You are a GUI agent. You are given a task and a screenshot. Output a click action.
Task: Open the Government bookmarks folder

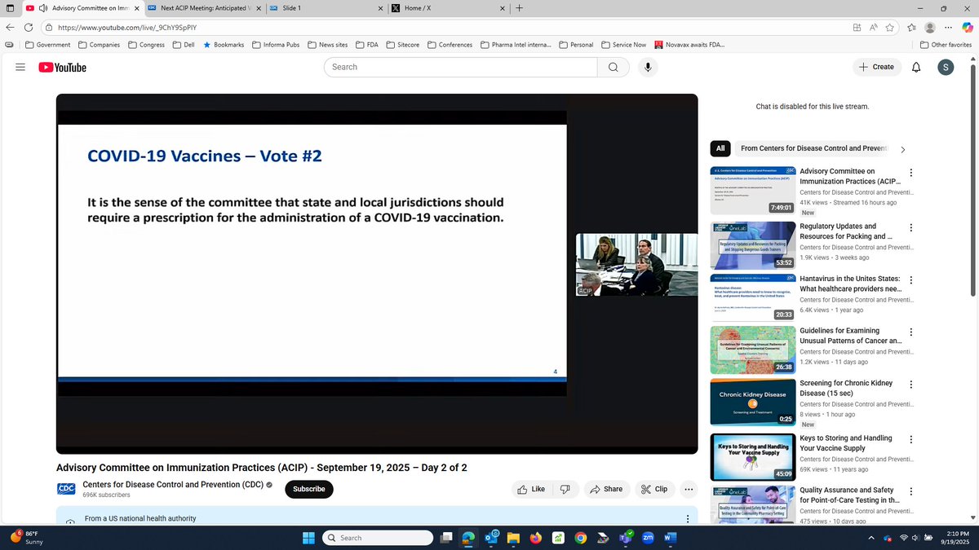[x=47, y=45]
